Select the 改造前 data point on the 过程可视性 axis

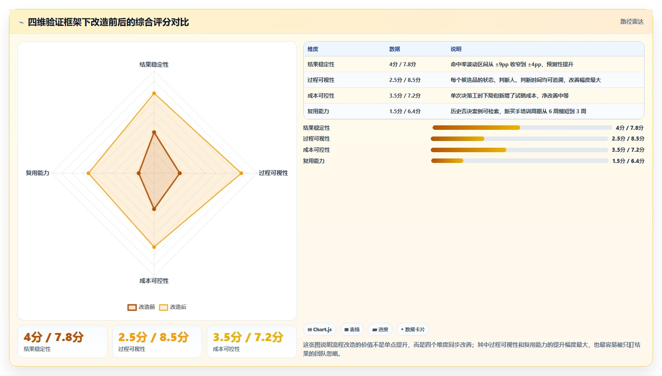180,173
